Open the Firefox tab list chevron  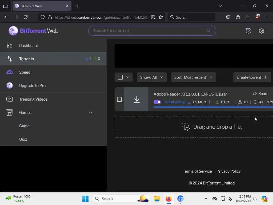click(x=220, y=6)
